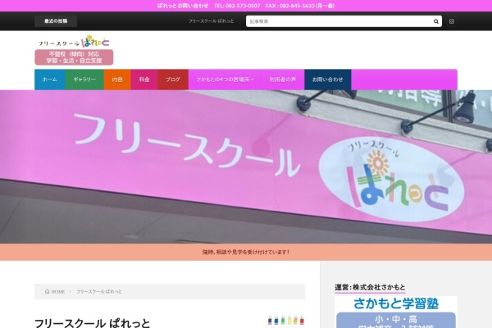The width and height of the screenshot is (492, 328).
Task: Select the 内容 menu item
Action: pyautogui.click(x=117, y=80)
